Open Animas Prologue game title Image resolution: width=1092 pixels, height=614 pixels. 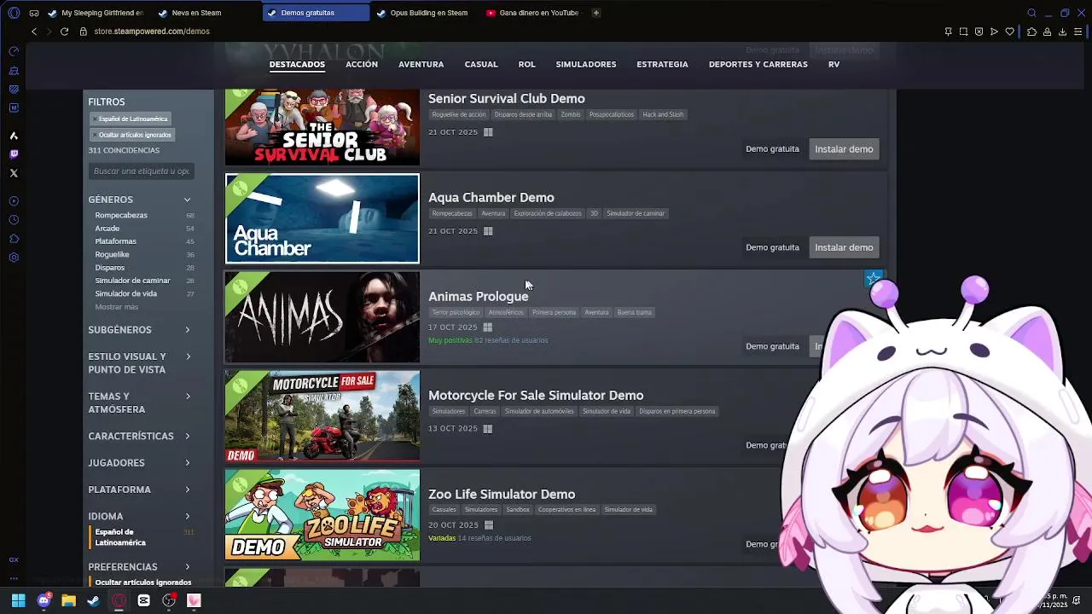click(x=479, y=297)
